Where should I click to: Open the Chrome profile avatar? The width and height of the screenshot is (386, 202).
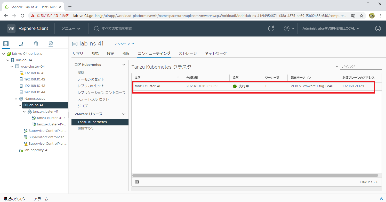[x=372, y=16]
